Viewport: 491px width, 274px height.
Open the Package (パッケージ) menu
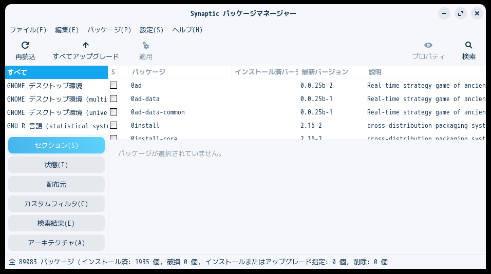click(109, 30)
